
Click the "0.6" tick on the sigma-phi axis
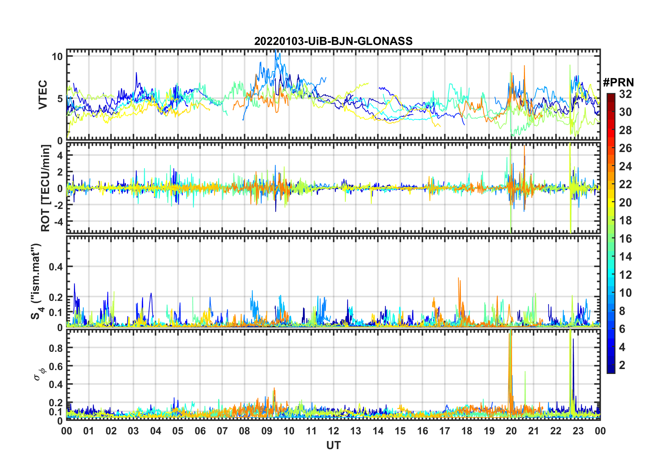click(x=56, y=366)
